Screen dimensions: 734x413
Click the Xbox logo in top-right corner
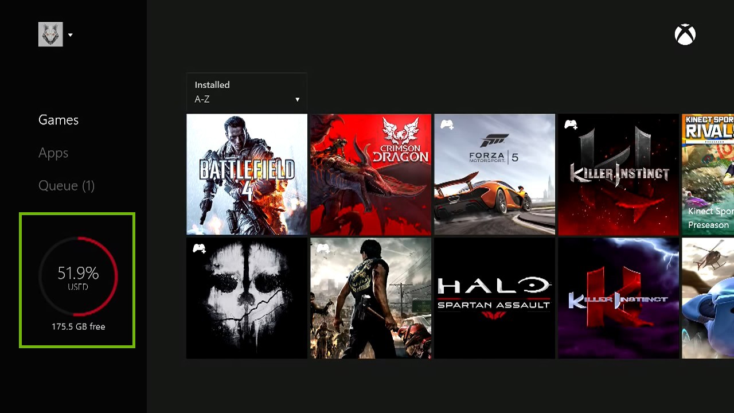tap(685, 34)
